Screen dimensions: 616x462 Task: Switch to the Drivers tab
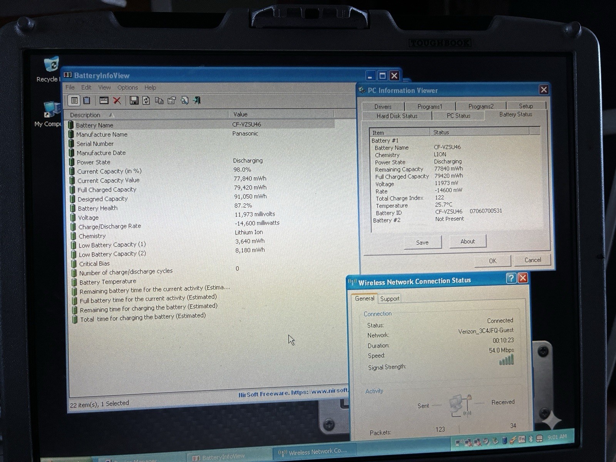tap(383, 107)
